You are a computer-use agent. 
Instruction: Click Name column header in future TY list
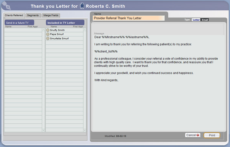(x=8, y=27)
